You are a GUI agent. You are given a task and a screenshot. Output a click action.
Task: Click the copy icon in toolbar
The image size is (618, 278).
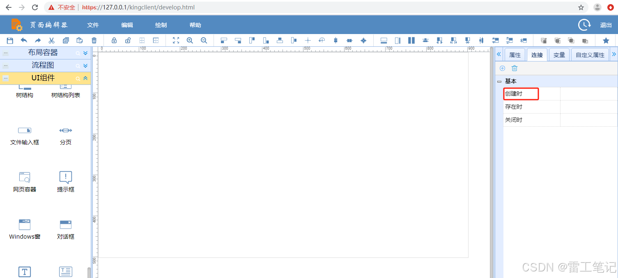pyautogui.click(x=66, y=40)
